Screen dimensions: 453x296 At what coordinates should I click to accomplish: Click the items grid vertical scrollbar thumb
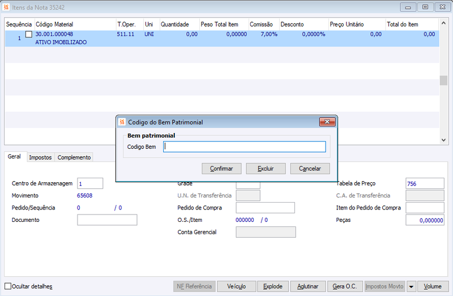coord(443,80)
